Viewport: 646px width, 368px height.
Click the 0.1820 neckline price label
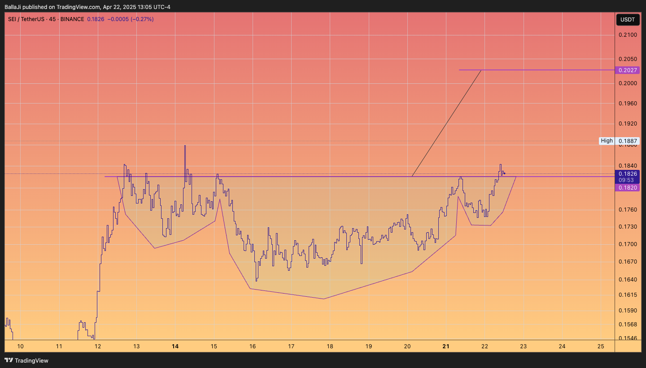pyautogui.click(x=628, y=187)
